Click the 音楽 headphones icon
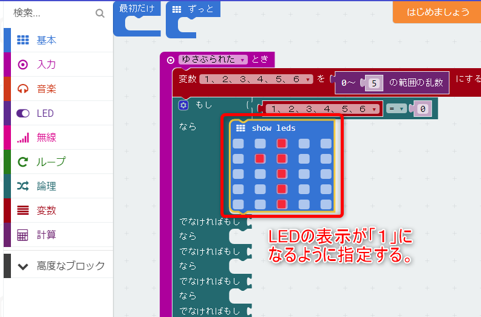The image size is (481, 317). point(23,89)
